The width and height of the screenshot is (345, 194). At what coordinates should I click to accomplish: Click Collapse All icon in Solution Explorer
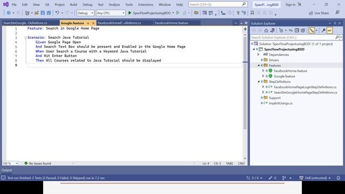(297, 31)
